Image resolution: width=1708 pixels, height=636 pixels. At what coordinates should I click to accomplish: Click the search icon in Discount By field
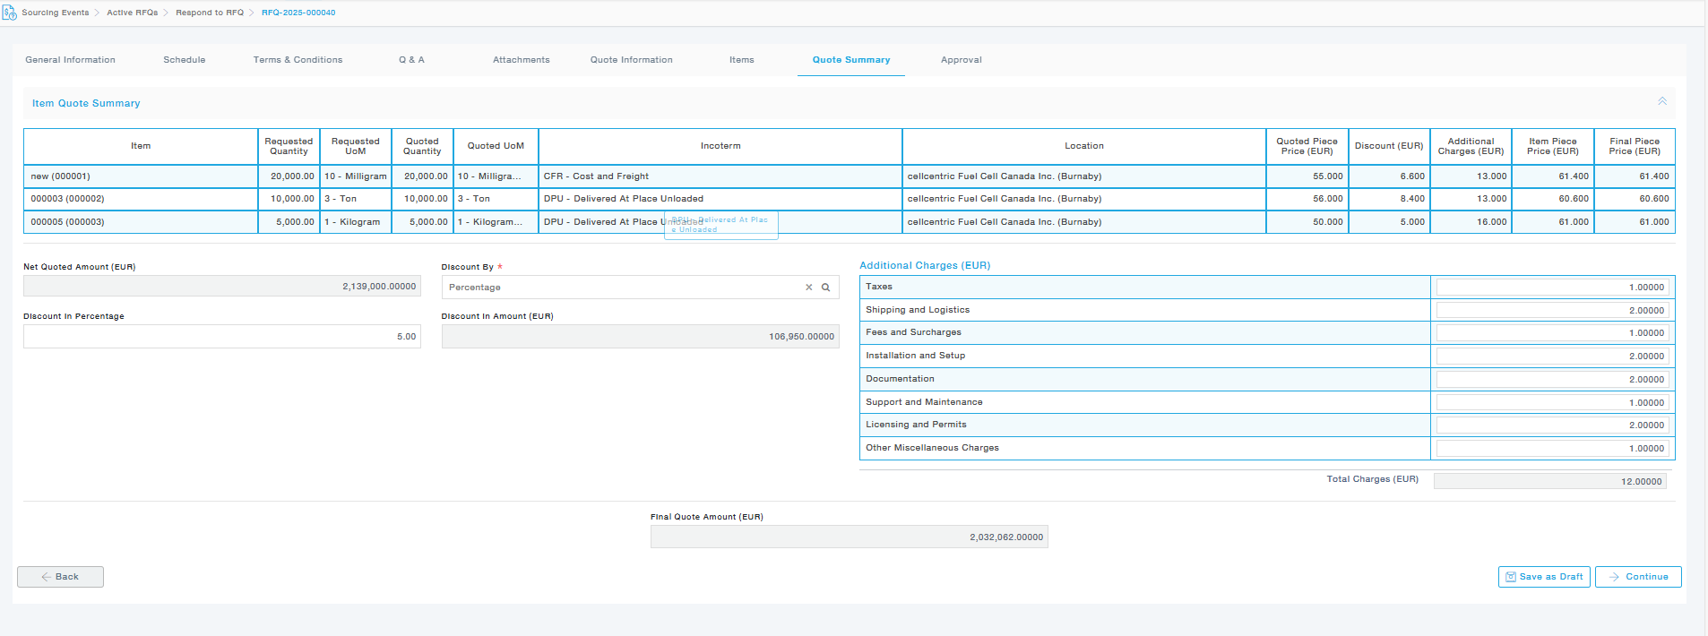[825, 288]
